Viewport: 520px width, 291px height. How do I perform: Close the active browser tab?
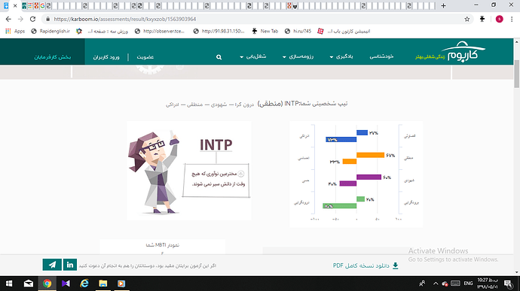click(15, 5)
